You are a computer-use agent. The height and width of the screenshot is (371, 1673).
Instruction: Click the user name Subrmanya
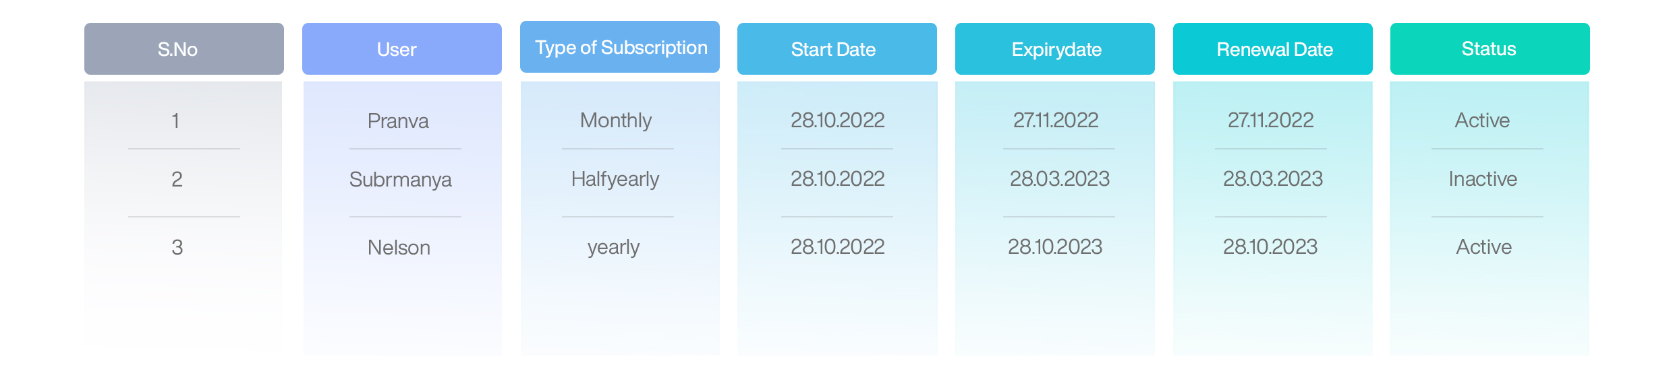tap(401, 180)
